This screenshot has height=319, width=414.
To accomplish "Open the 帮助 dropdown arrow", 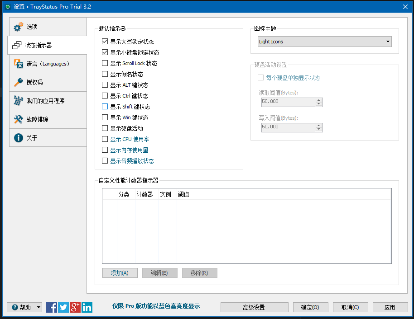I will (39, 307).
